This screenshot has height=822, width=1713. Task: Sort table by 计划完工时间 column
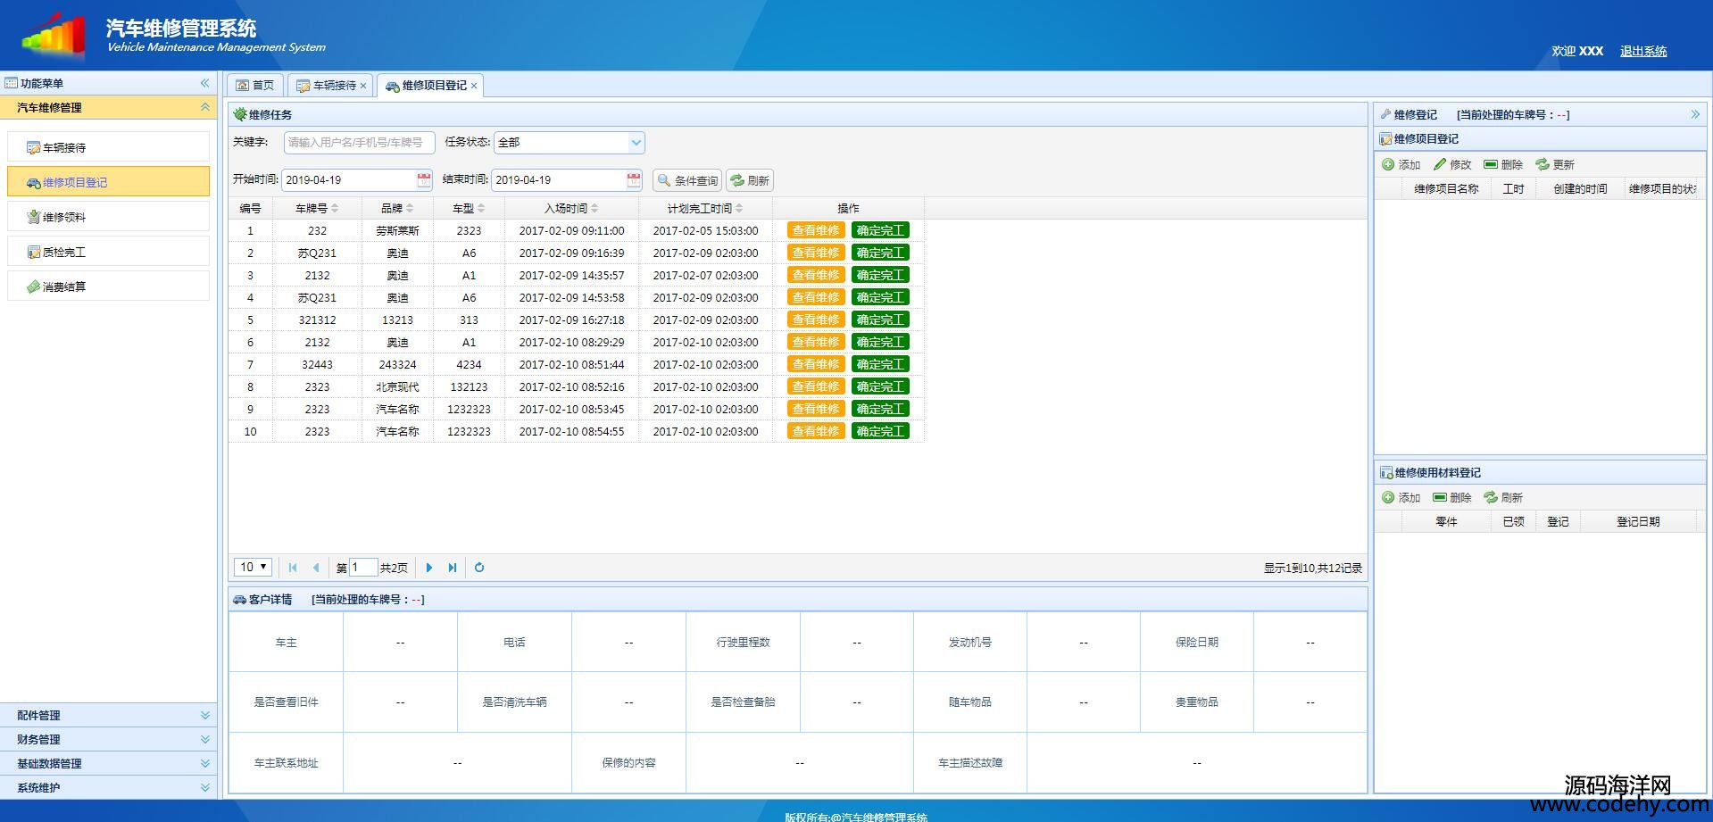(x=705, y=208)
